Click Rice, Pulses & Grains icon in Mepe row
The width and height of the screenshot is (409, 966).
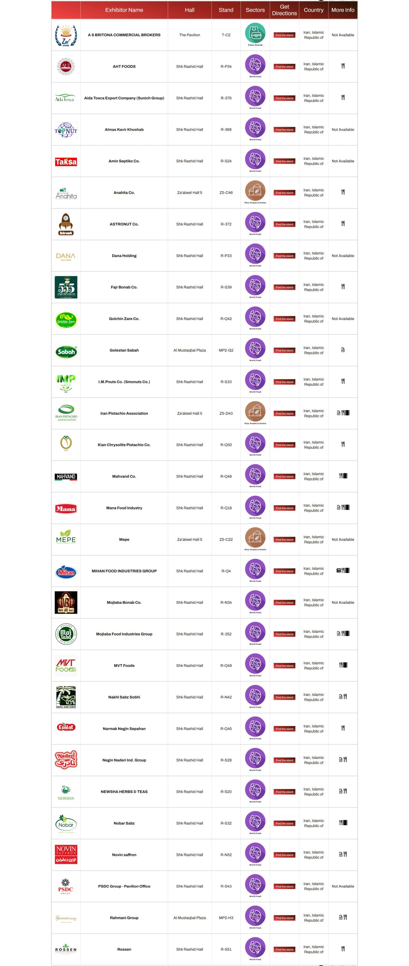pyautogui.click(x=255, y=537)
